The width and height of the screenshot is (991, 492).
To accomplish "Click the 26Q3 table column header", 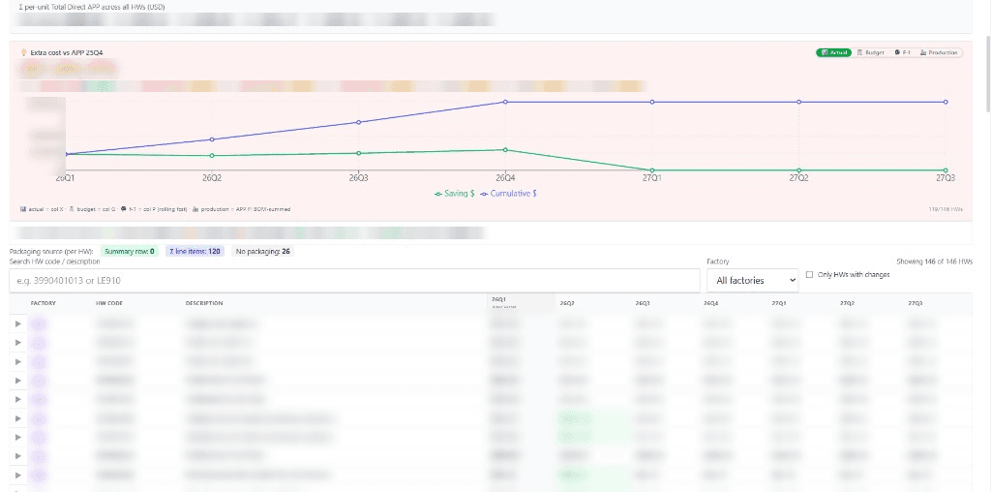I will [x=643, y=303].
